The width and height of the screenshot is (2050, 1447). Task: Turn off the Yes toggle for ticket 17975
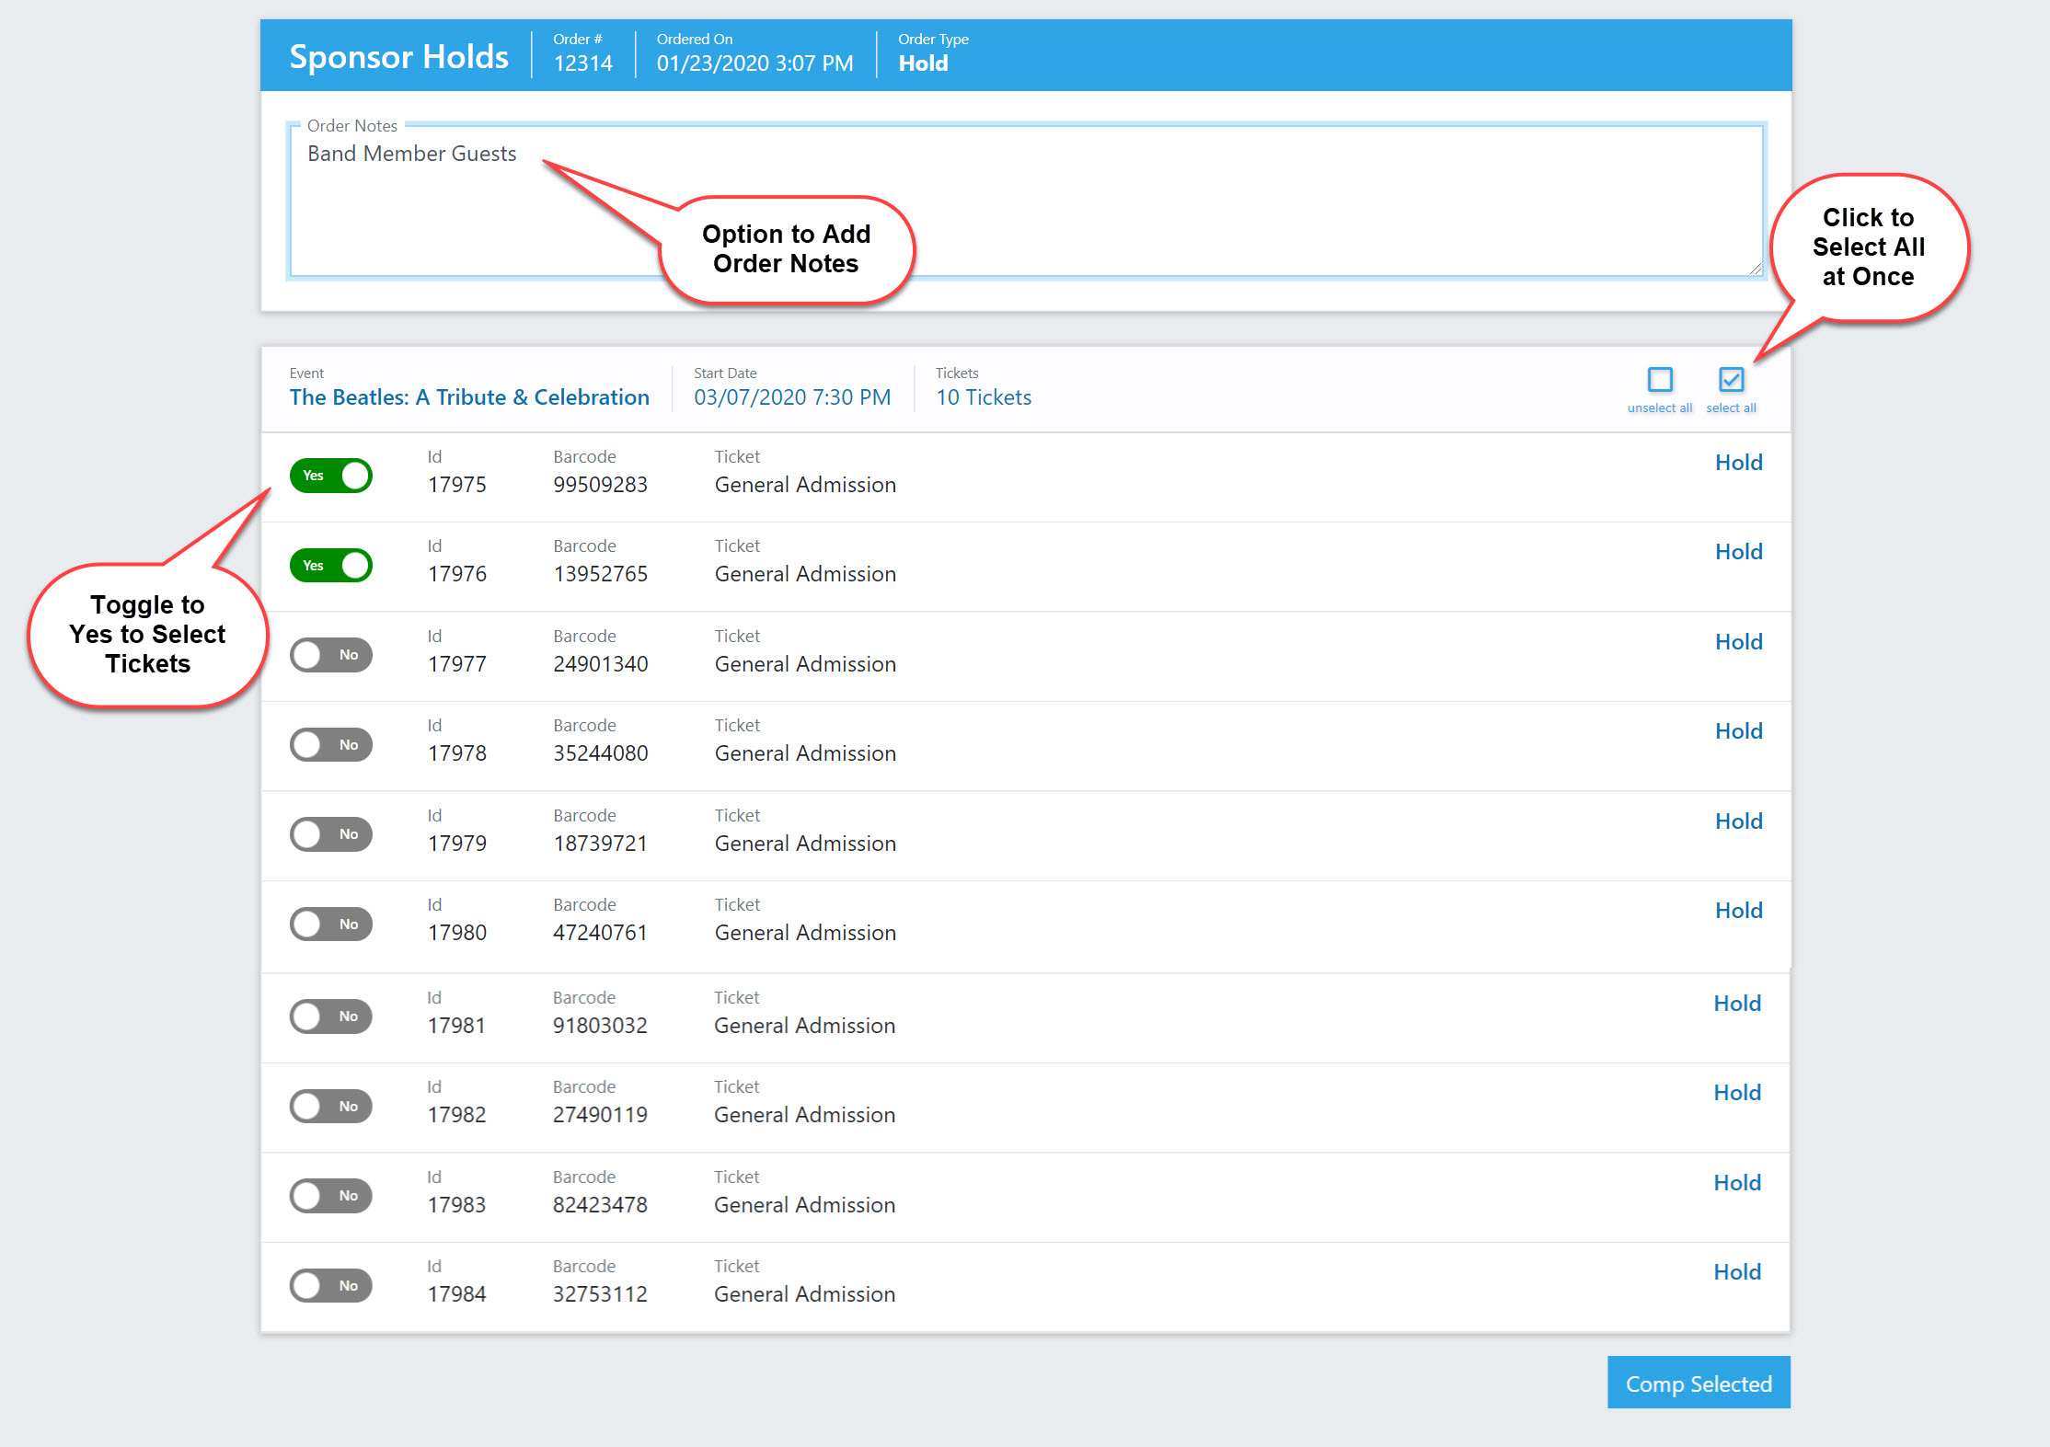[331, 476]
